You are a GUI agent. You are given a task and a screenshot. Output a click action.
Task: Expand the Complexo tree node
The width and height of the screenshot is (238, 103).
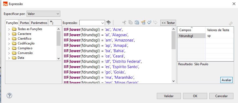coord(9,48)
